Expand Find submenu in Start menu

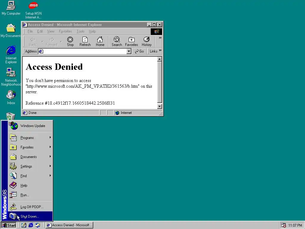pos(30,176)
